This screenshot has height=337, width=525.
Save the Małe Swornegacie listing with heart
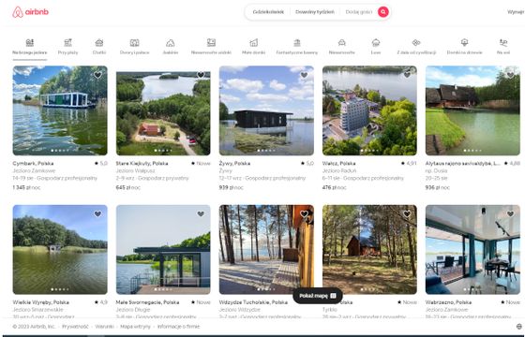click(x=201, y=214)
